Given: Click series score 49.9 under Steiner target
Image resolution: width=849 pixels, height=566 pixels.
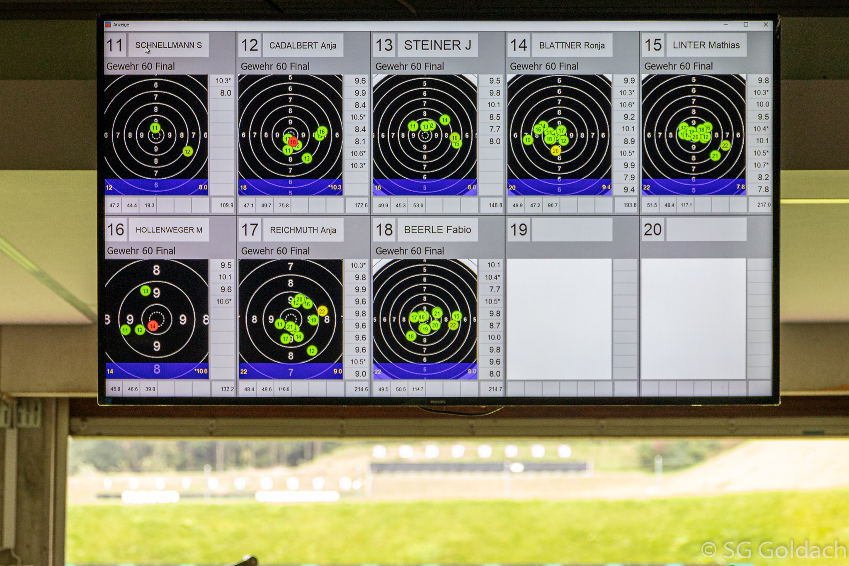Looking at the screenshot, I should 383,205.
